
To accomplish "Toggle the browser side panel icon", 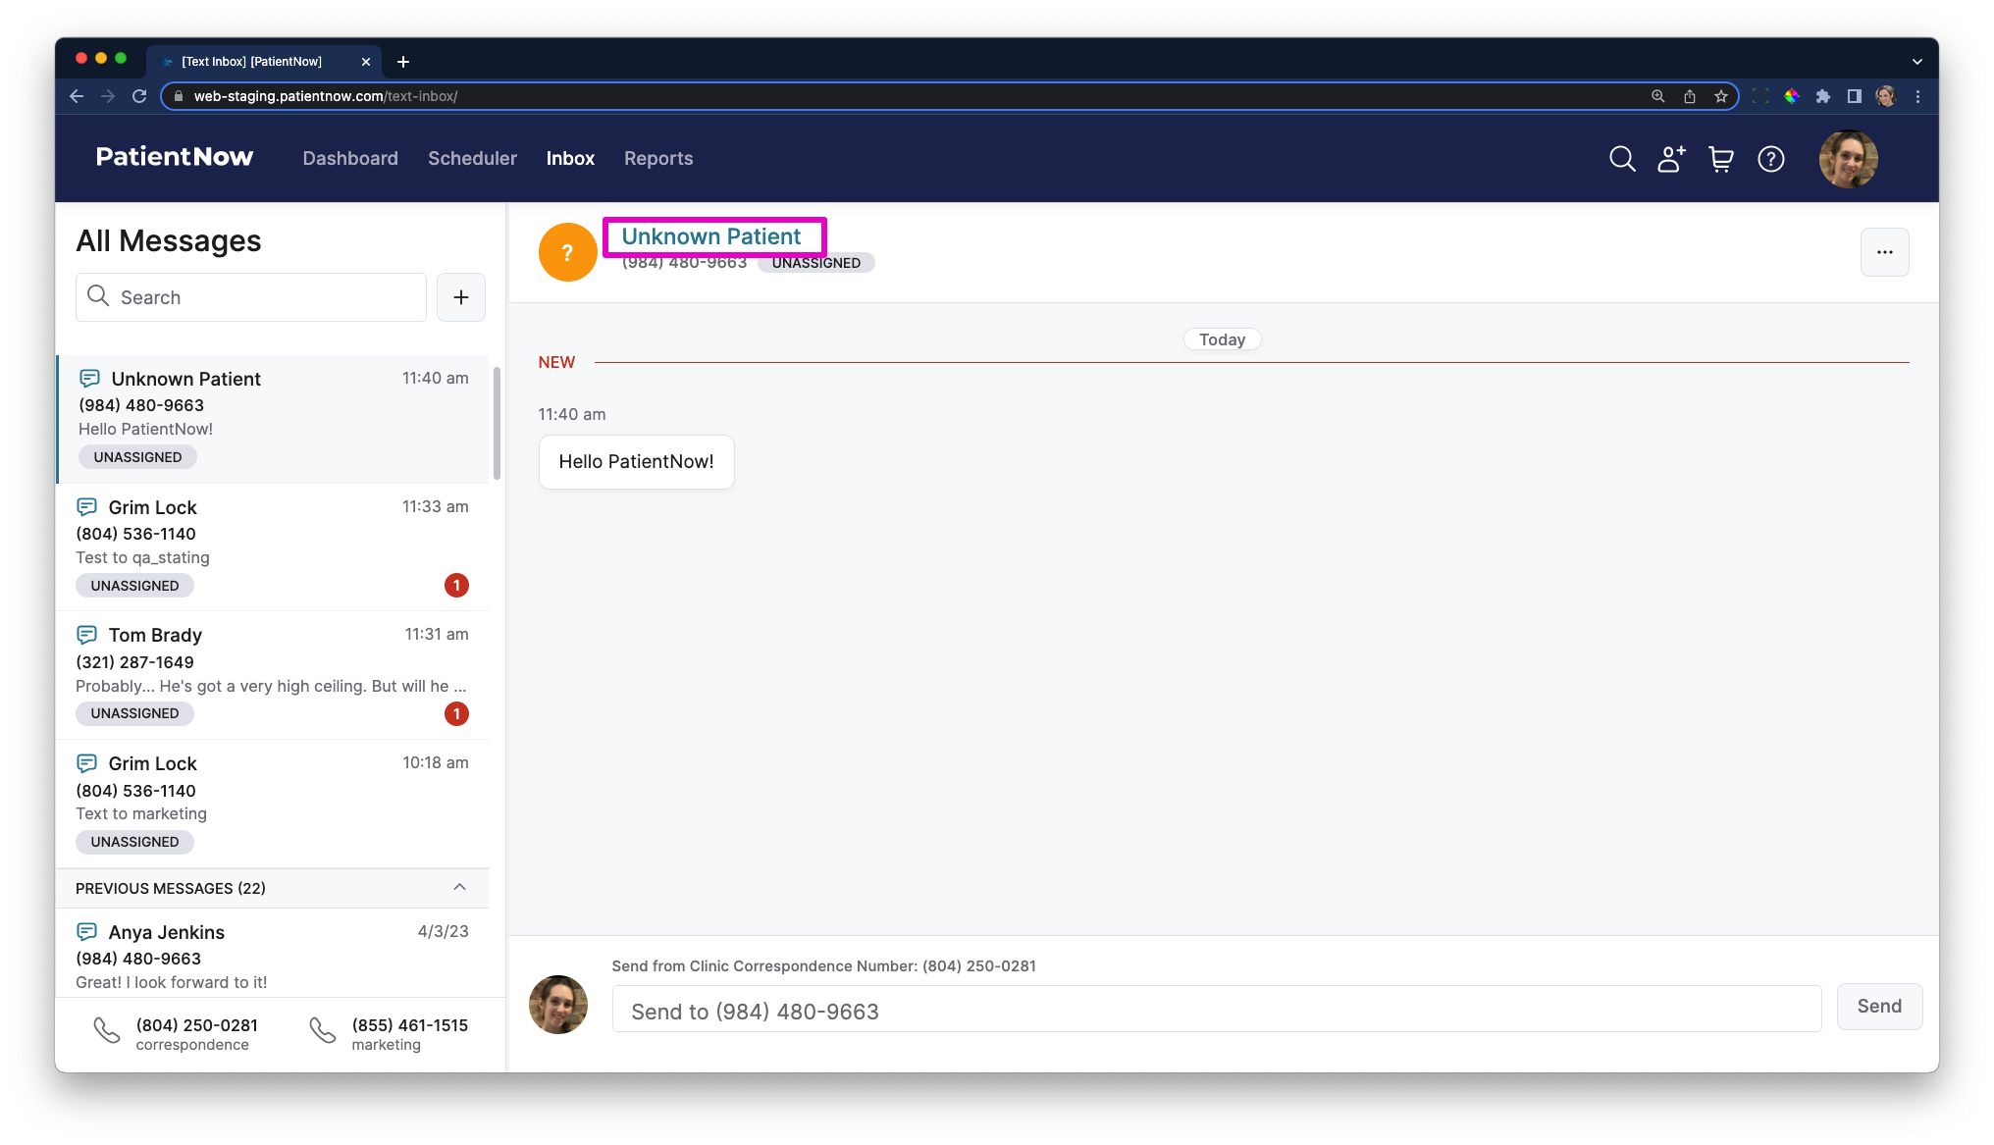I will pyautogui.click(x=1854, y=96).
